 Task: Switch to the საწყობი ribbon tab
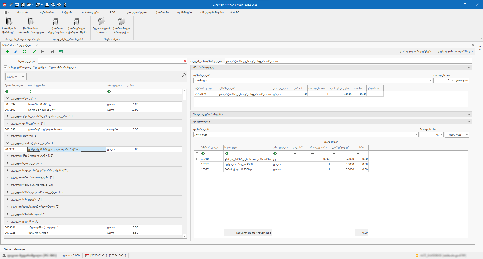pos(68,12)
